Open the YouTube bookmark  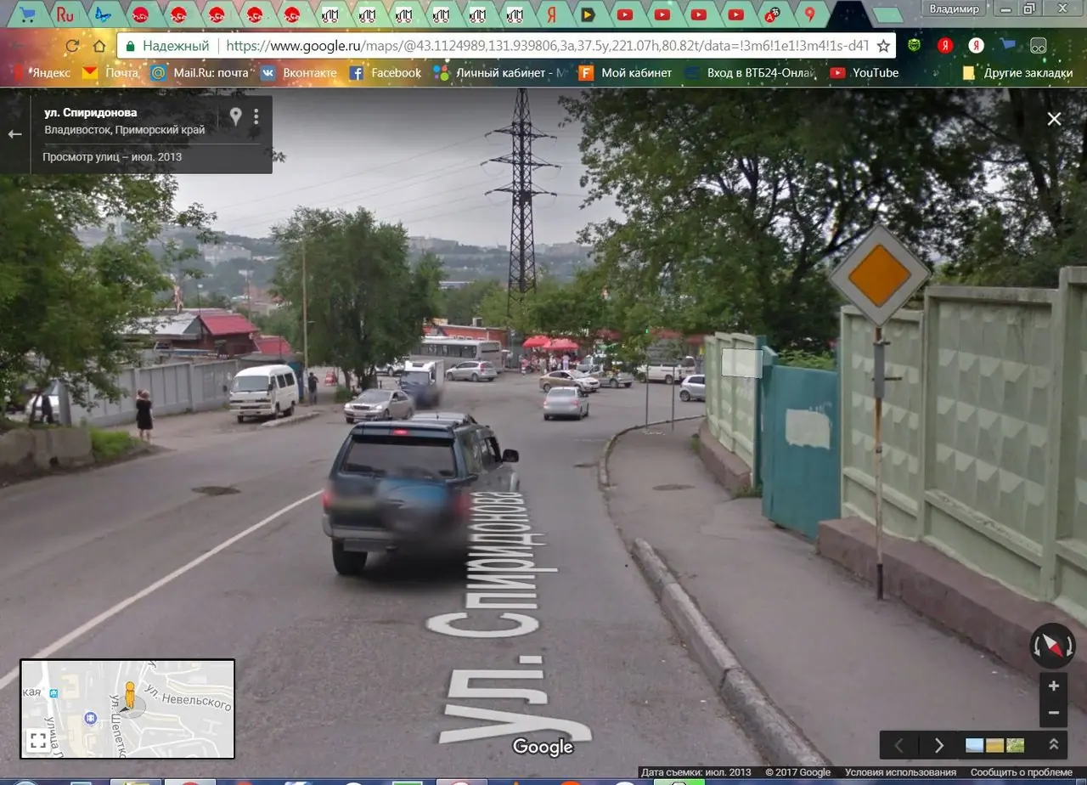tap(864, 73)
